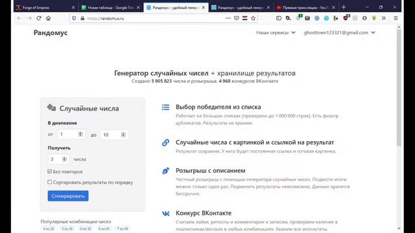Open the red shield extension with a badge

tap(346, 17)
